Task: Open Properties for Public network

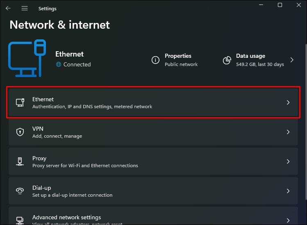Action: coord(181,60)
